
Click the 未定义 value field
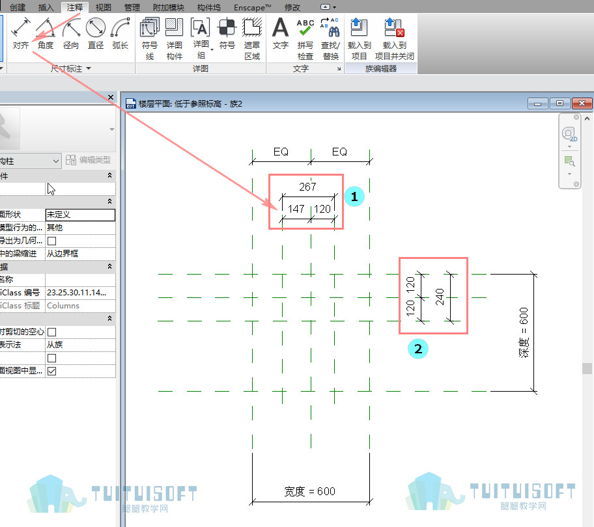[x=80, y=215]
